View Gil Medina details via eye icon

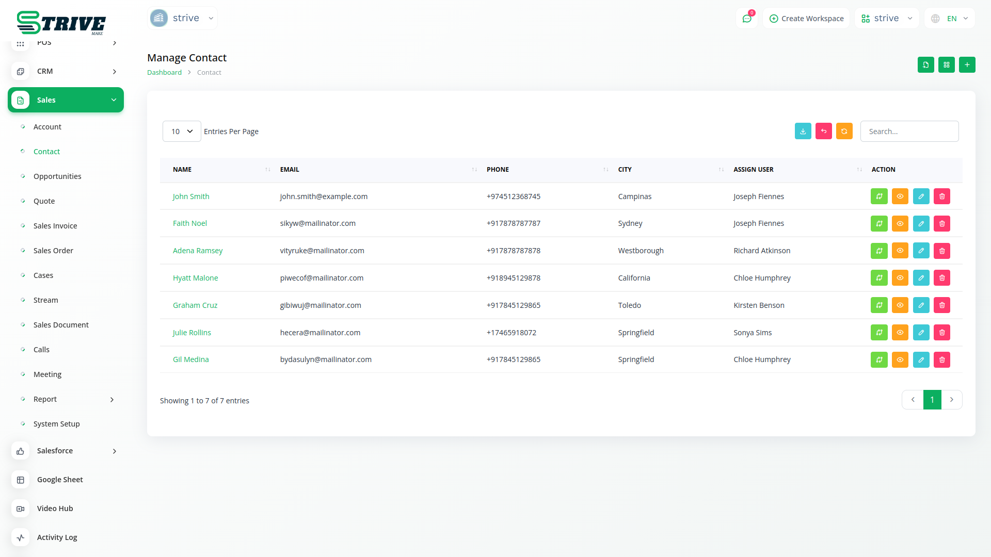(900, 360)
